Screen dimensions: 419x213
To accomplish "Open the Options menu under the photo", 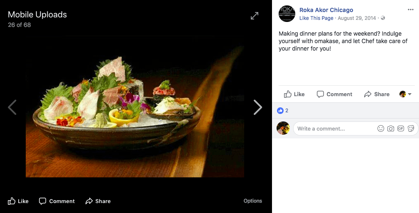I will point(252,201).
